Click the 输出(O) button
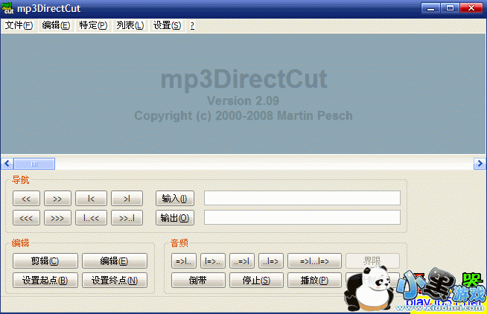 click(x=175, y=218)
